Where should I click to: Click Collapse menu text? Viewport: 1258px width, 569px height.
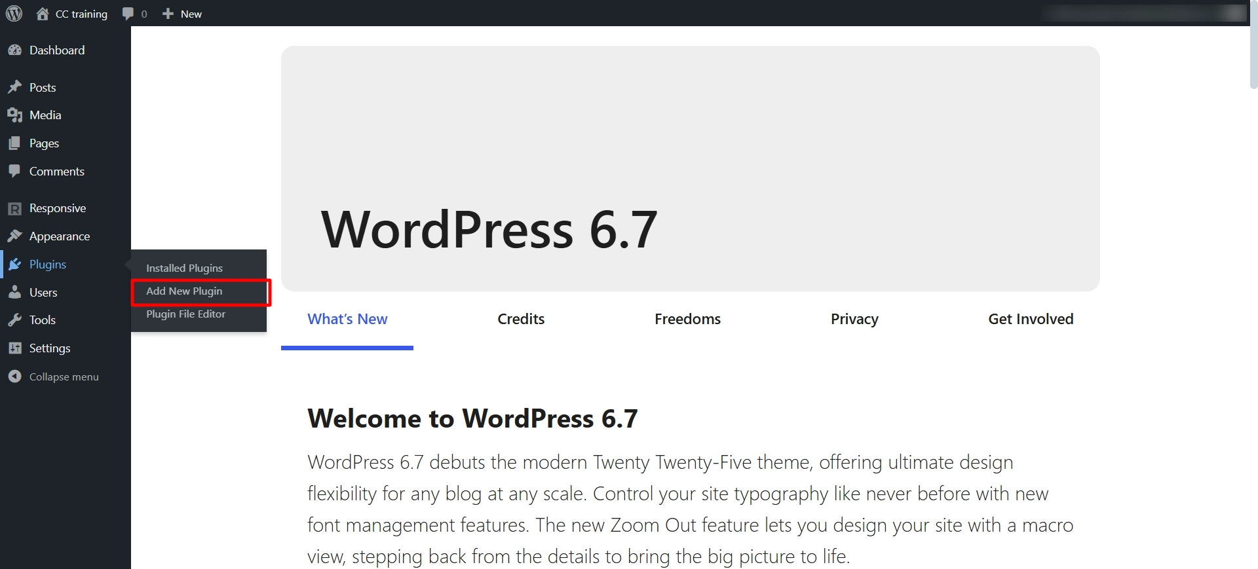coord(64,376)
